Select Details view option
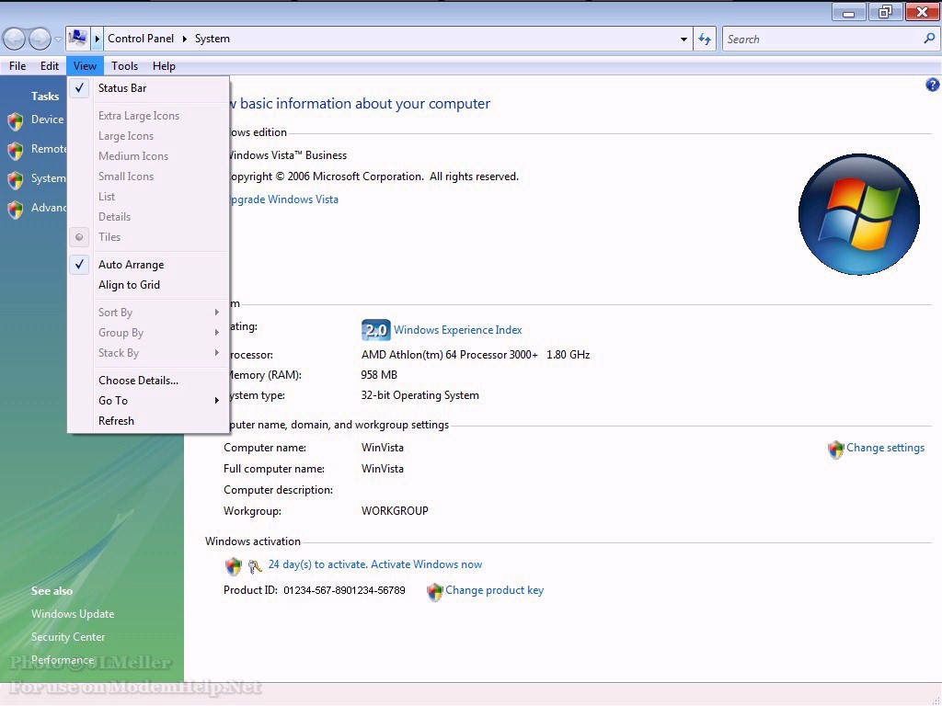 pyautogui.click(x=148, y=217)
